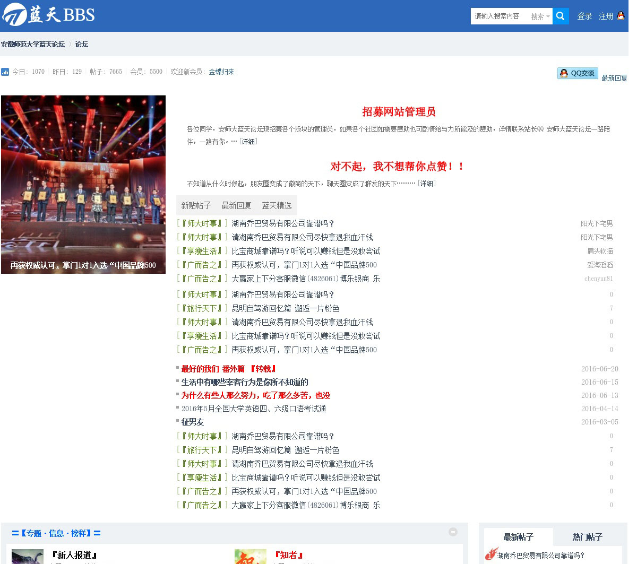Click the 注册 link

point(606,16)
